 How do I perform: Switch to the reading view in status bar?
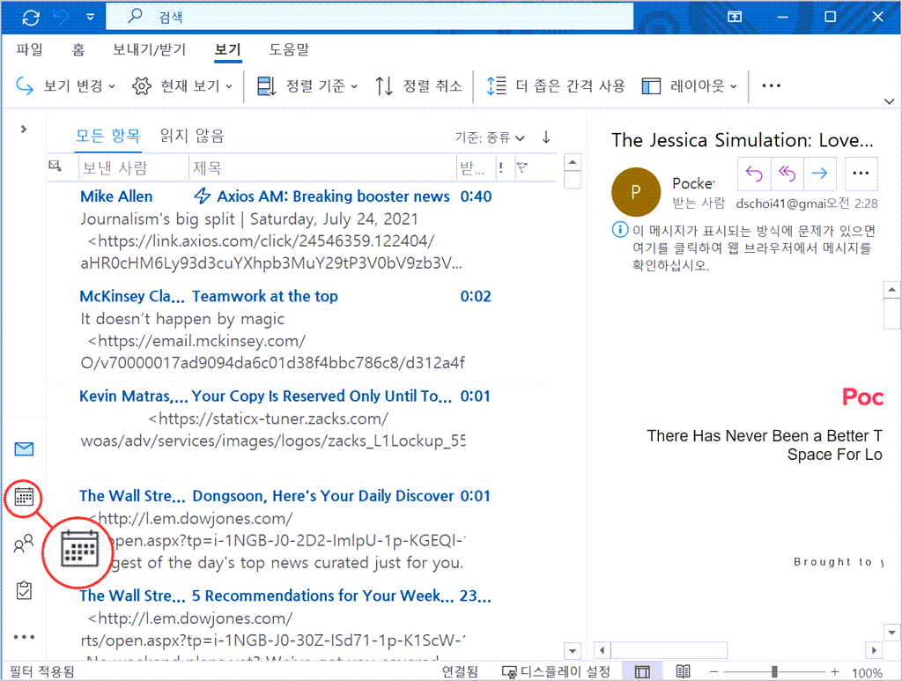click(x=684, y=672)
